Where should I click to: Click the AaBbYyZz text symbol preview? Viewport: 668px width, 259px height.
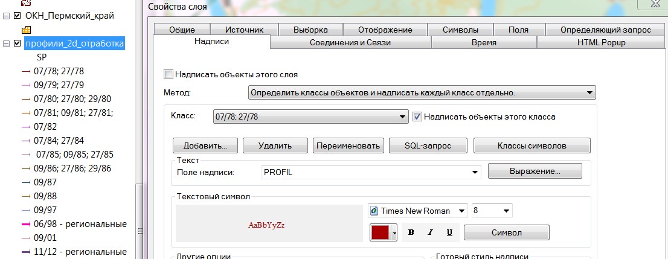269,223
